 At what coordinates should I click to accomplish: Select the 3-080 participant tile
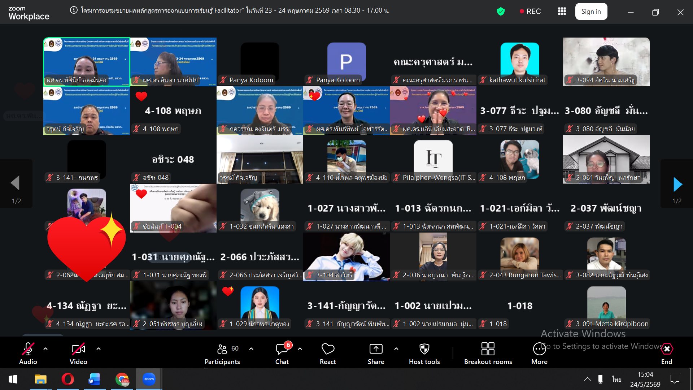point(606,110)
